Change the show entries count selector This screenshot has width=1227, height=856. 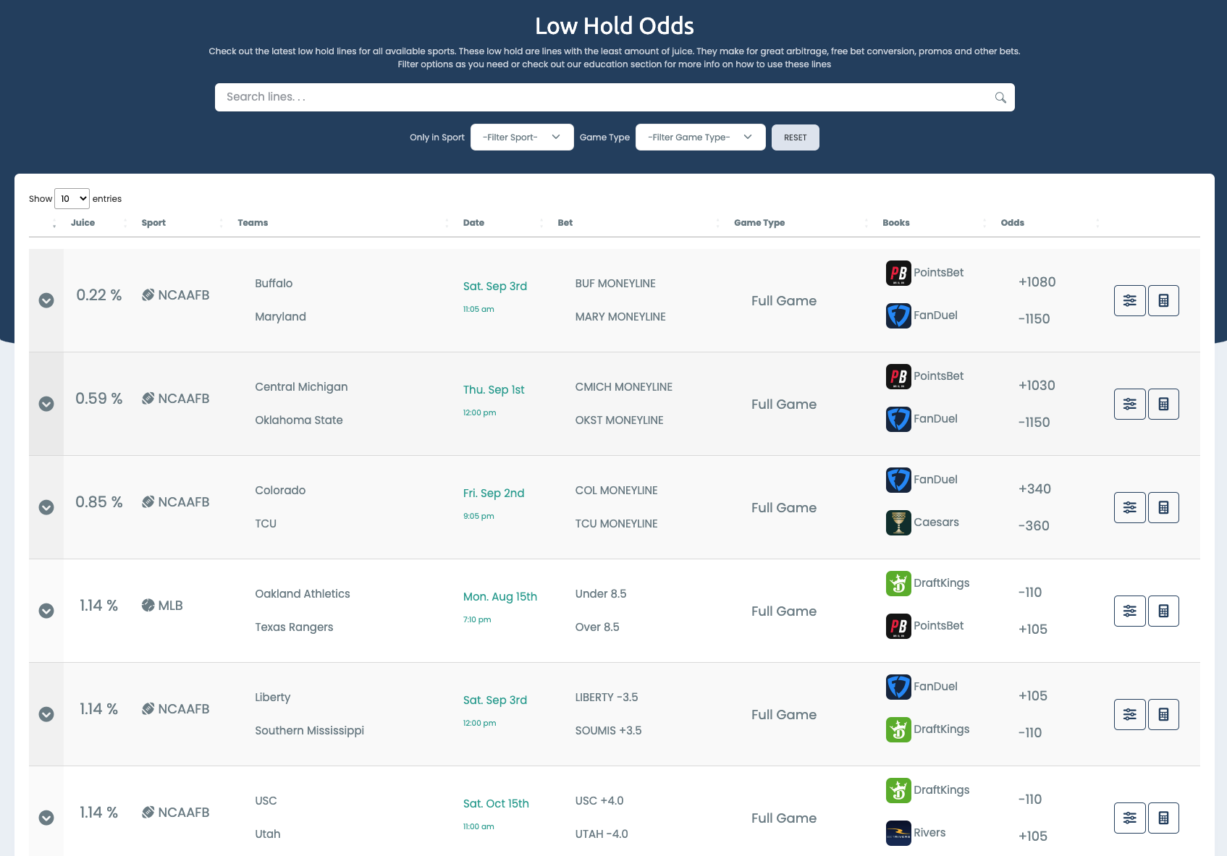coord(72,198)
